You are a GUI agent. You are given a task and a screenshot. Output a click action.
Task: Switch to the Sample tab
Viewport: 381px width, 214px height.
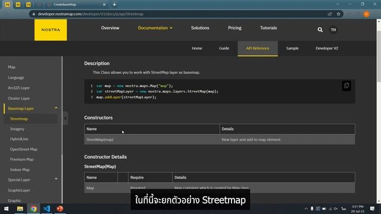pos(292,48)
